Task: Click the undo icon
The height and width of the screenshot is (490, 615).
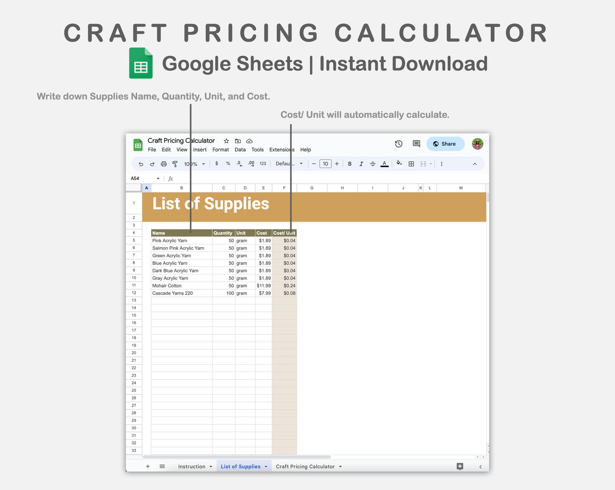Action: [140, 163]
